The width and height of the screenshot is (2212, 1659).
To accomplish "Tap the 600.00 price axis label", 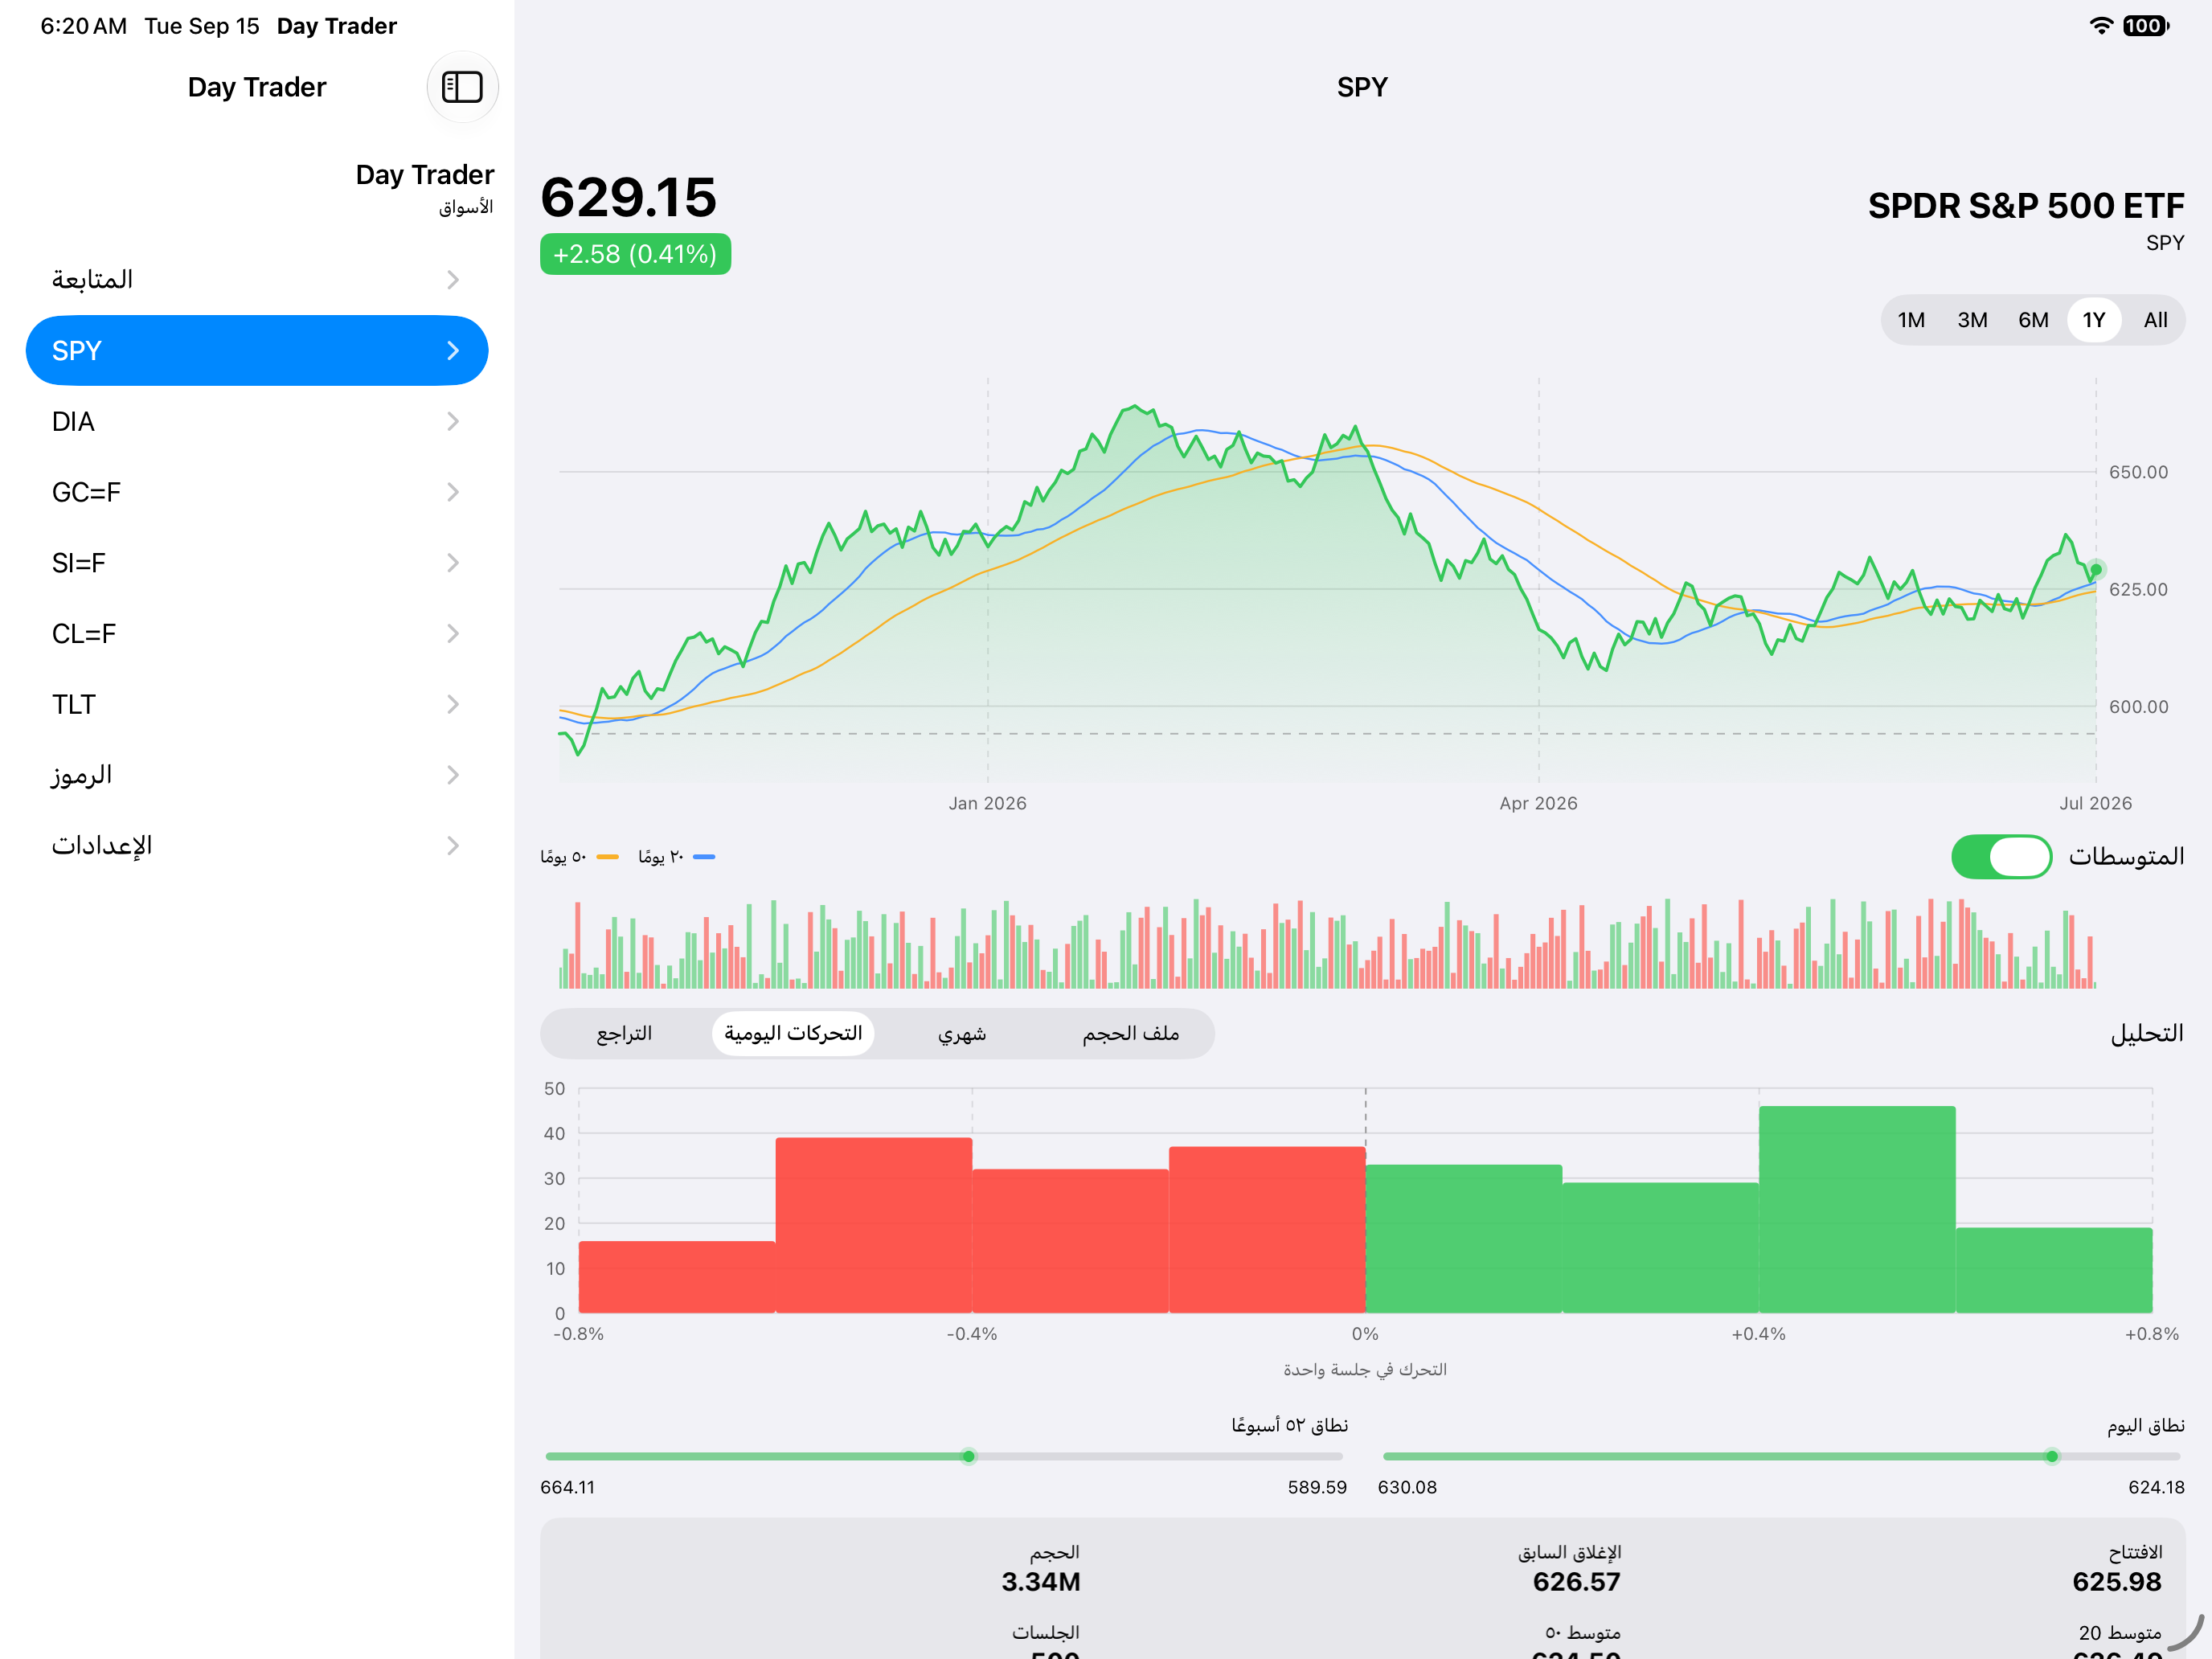I will (x=2138, y=706).
